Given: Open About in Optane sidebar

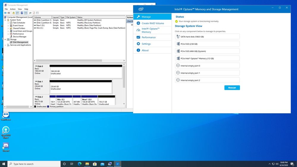Looking at the screenshot, I should [153, 50].
